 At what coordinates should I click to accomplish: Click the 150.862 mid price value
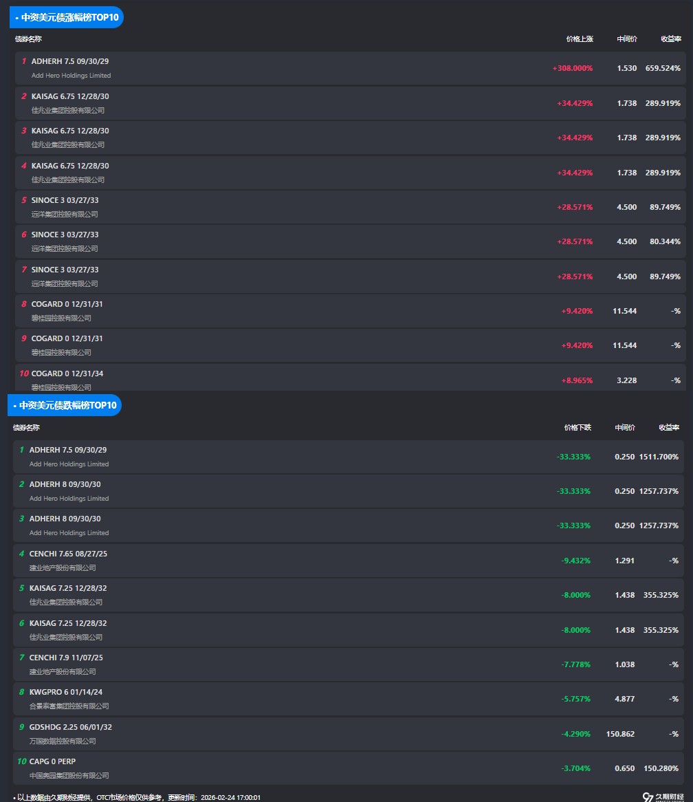620,734
